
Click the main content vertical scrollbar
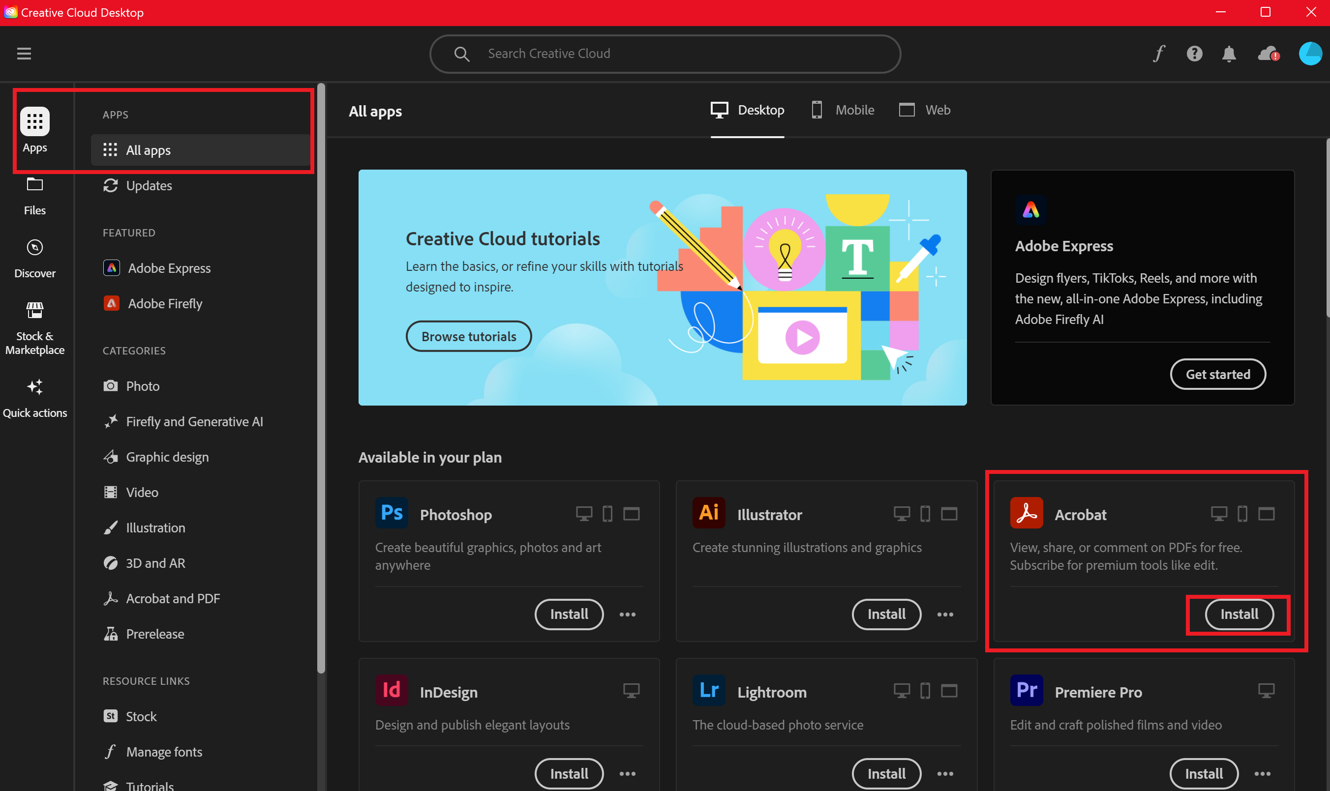1328,228
